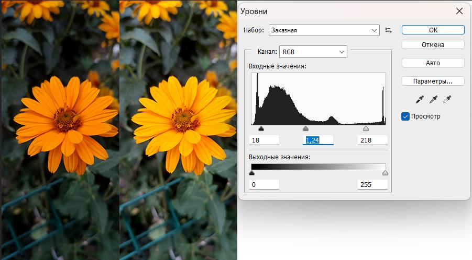
Task: Expand the Канал RGB channel dropdown
Action: [x=313, y=52]
